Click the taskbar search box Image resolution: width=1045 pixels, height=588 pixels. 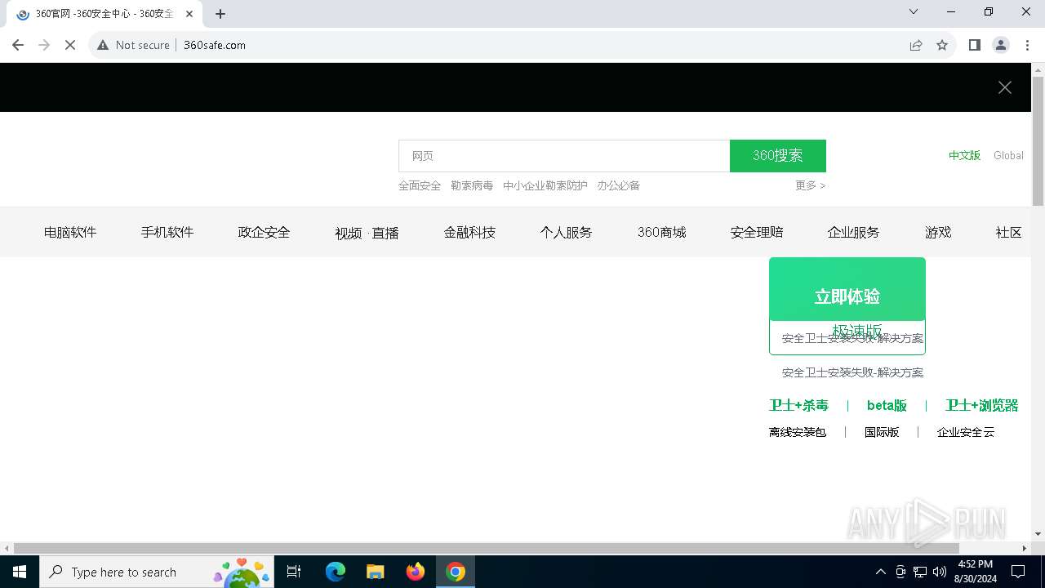(156, 572)
